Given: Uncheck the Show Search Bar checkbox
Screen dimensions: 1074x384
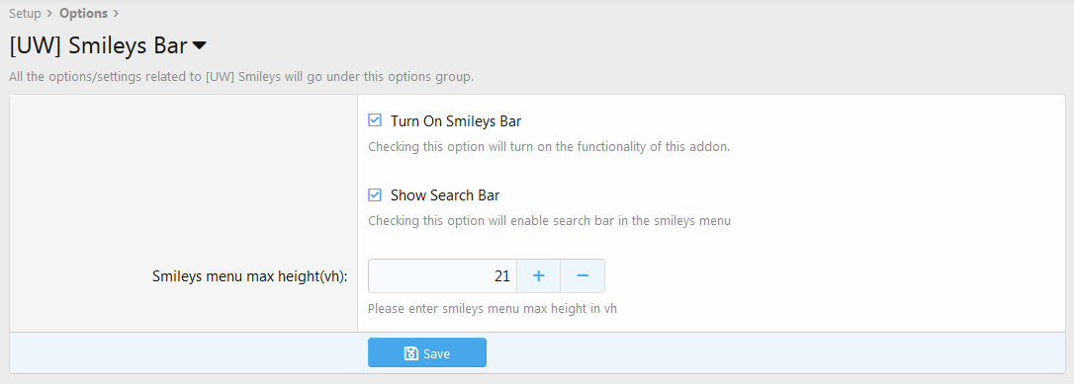Looking at the screenshot, I should tap(375, 194).
